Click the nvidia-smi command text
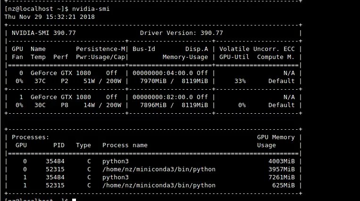The width and height of the screenshot is (360, 201). point(91,9)
